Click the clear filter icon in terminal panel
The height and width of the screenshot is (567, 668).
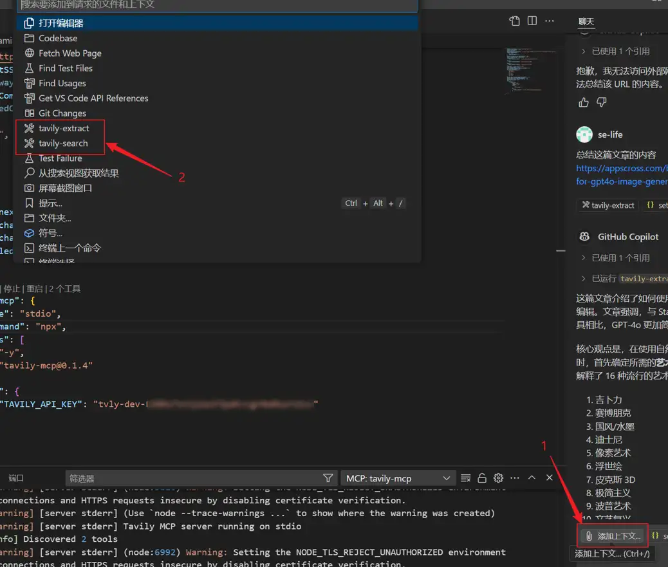[465, 478]
